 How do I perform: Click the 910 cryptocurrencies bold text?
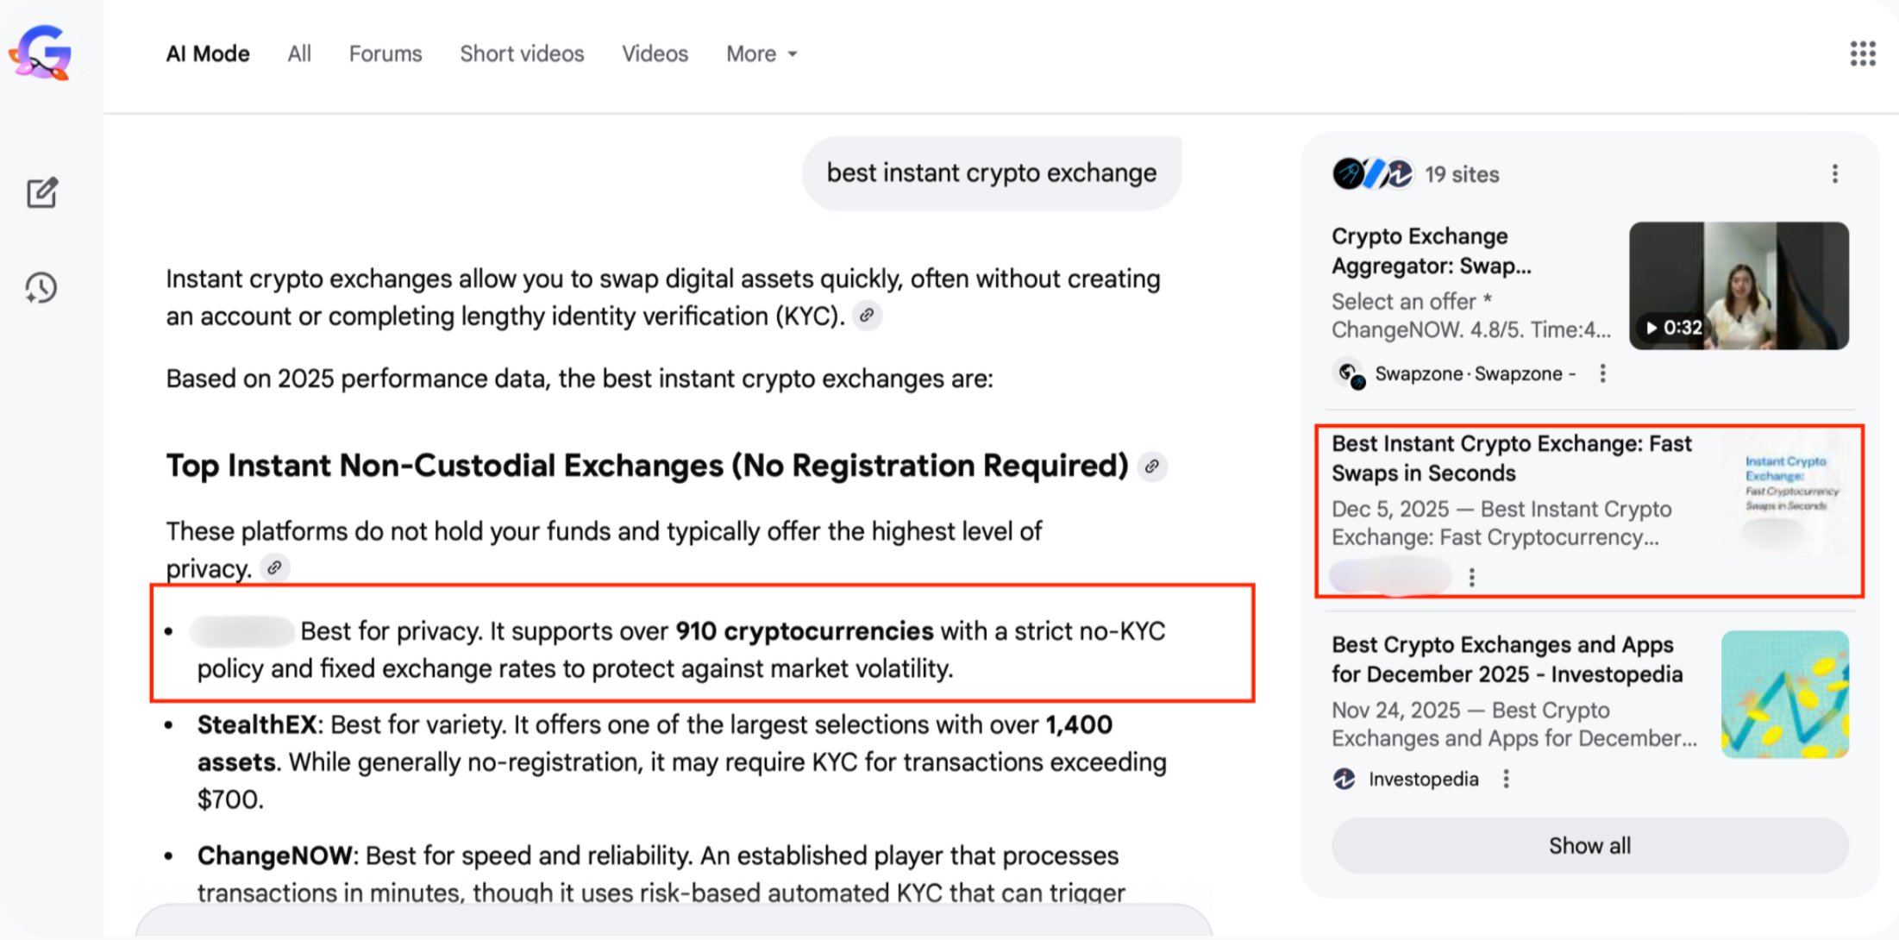pos(805,631)
